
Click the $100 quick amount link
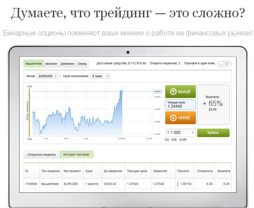coord(174,139)
